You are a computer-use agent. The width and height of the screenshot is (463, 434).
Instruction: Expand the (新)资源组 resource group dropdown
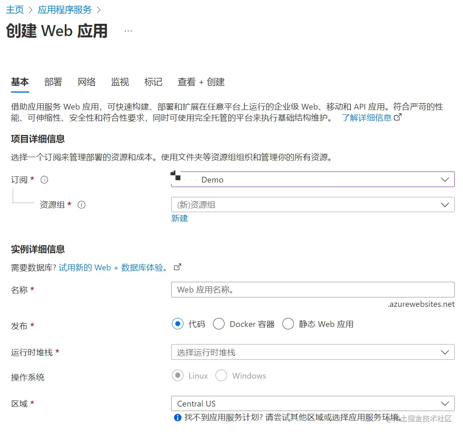click(313, 205)
